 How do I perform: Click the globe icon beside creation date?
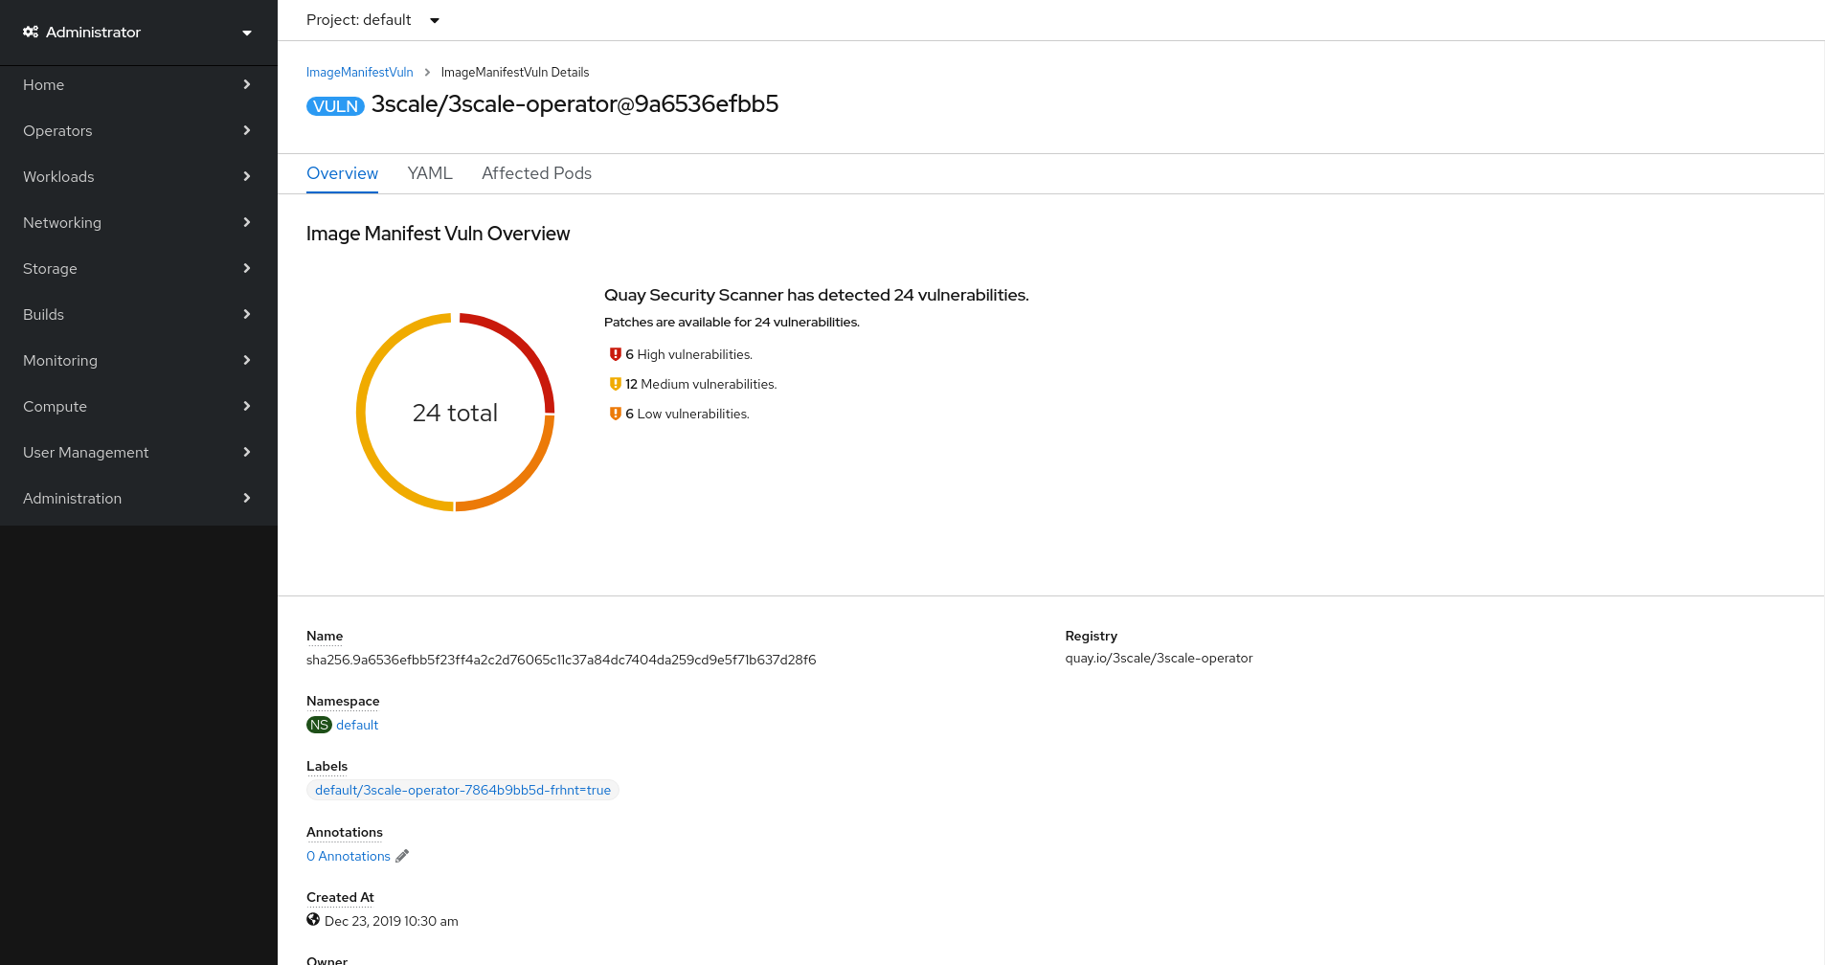313,920
